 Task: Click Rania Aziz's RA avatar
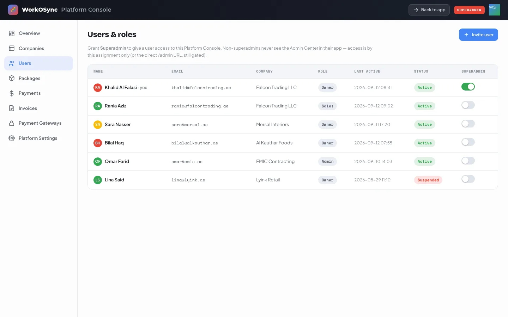pos(98,106)
